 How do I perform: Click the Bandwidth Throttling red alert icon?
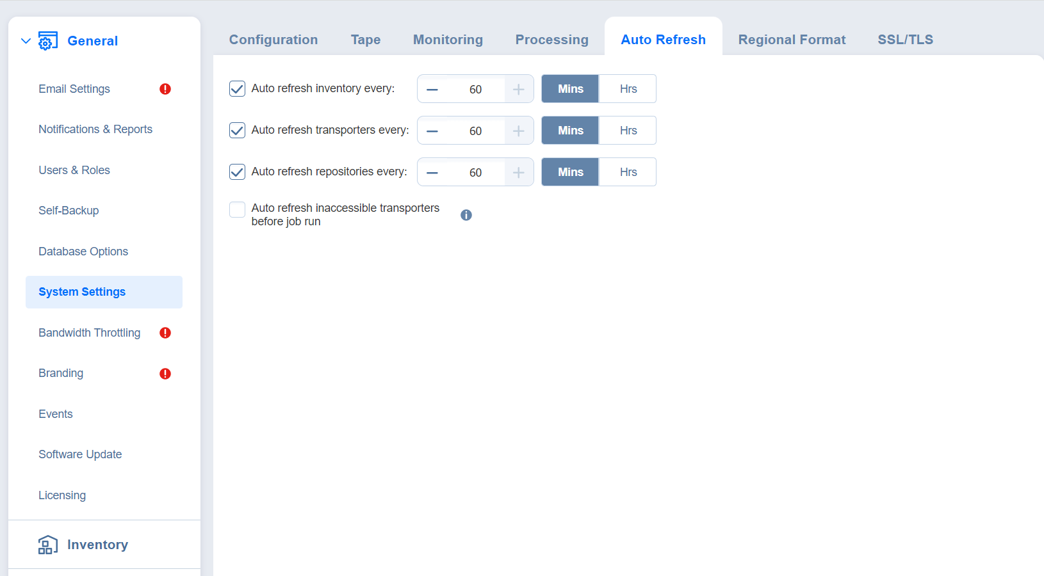click(165, 333)
